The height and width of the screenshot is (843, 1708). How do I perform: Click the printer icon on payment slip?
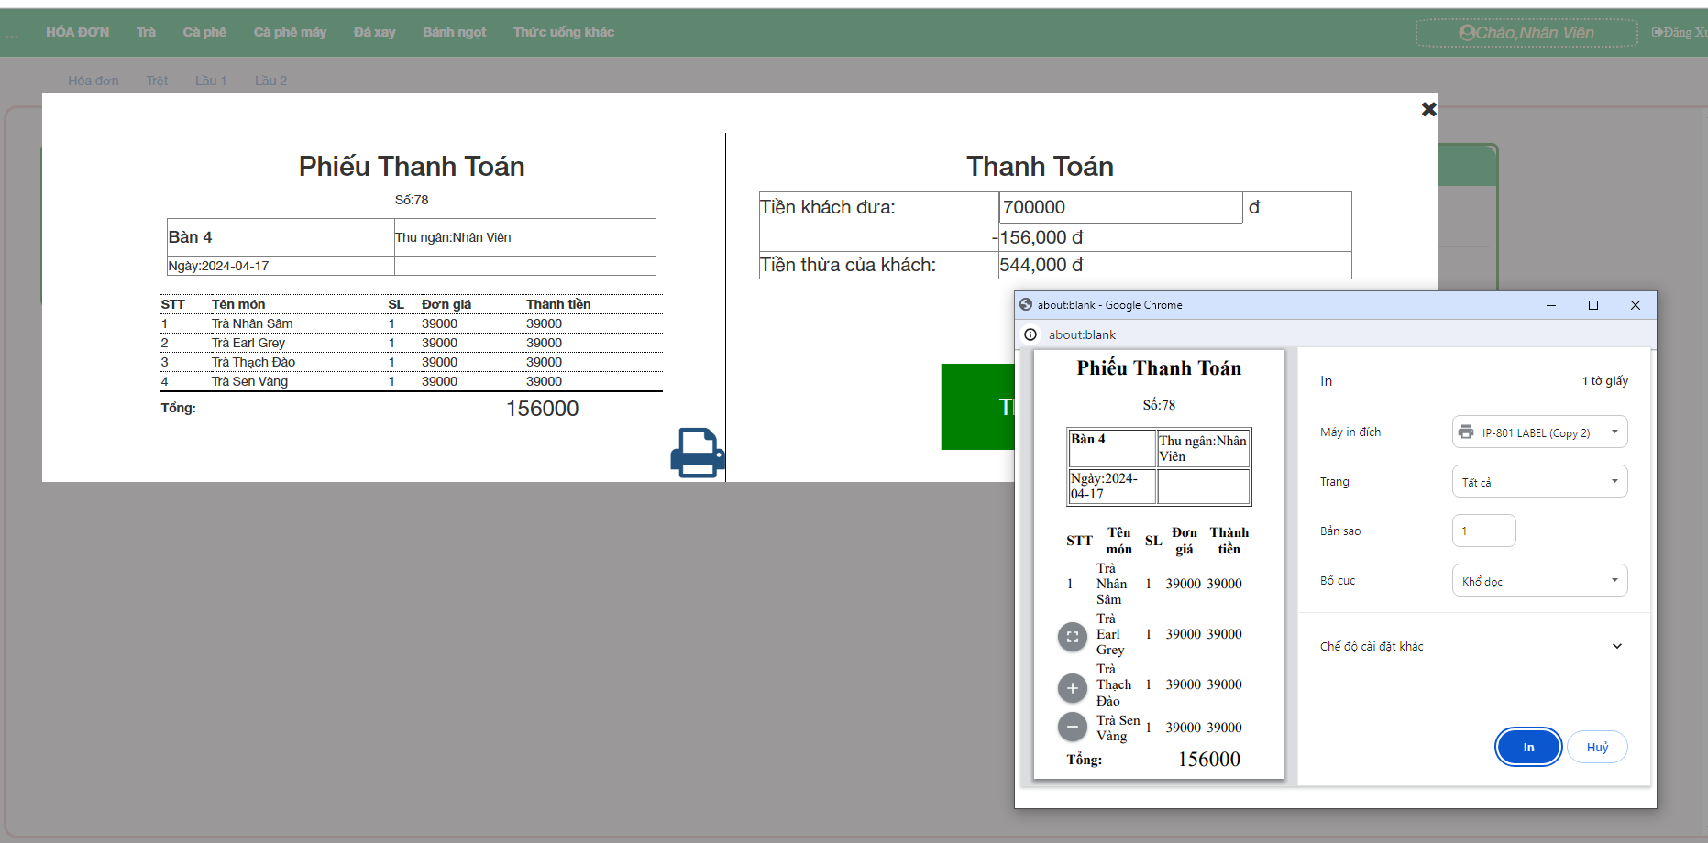coord(697,453)
